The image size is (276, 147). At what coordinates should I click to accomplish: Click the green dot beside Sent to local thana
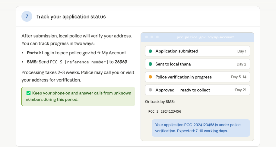(150, 64)
